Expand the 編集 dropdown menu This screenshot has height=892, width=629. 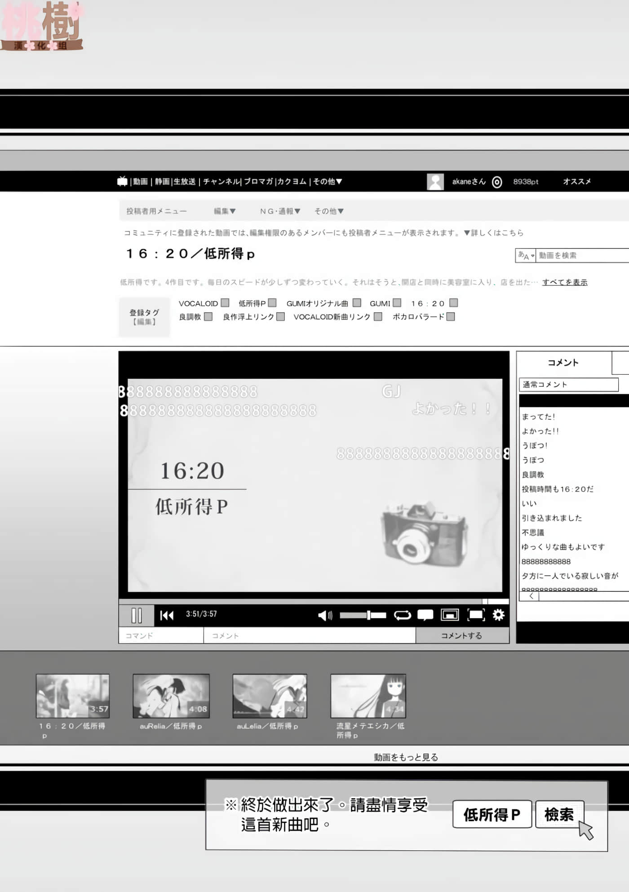click(225, 211)
